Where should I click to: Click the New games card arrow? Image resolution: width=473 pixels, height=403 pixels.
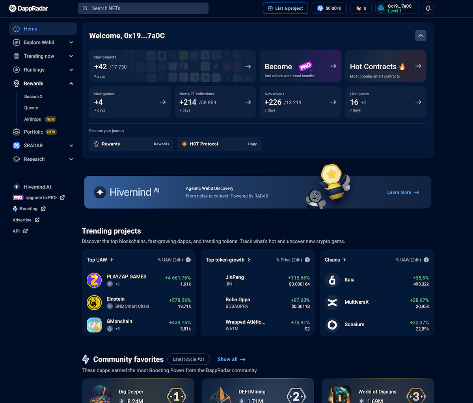[x=162, y=102]
